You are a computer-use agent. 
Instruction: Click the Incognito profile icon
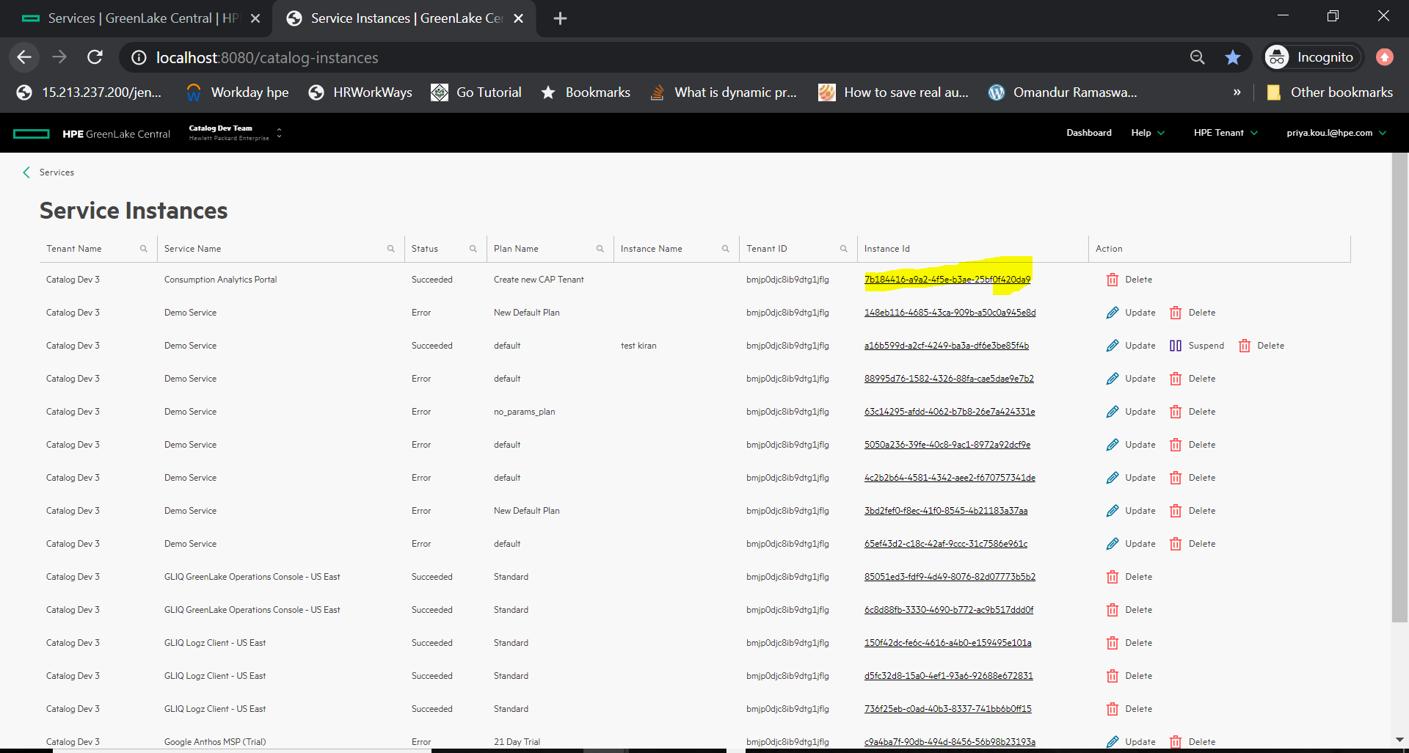(1277, 57)
